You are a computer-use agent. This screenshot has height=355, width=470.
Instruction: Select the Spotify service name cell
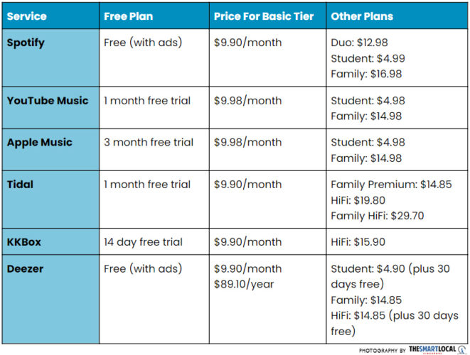click(x=26, y=43)
